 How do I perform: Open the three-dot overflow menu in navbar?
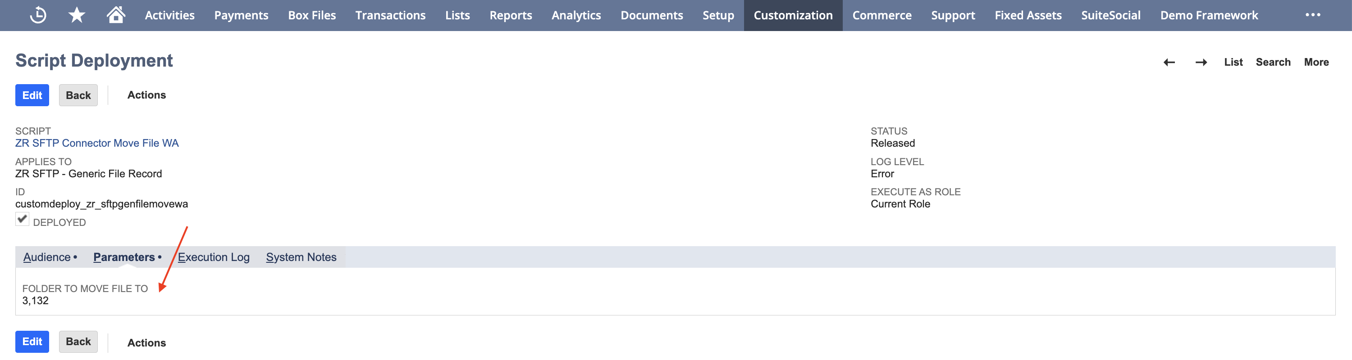click(x=1313, y=15)
